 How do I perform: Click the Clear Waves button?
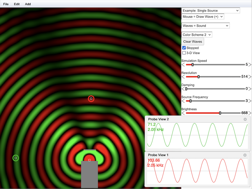tap(192, 42)
